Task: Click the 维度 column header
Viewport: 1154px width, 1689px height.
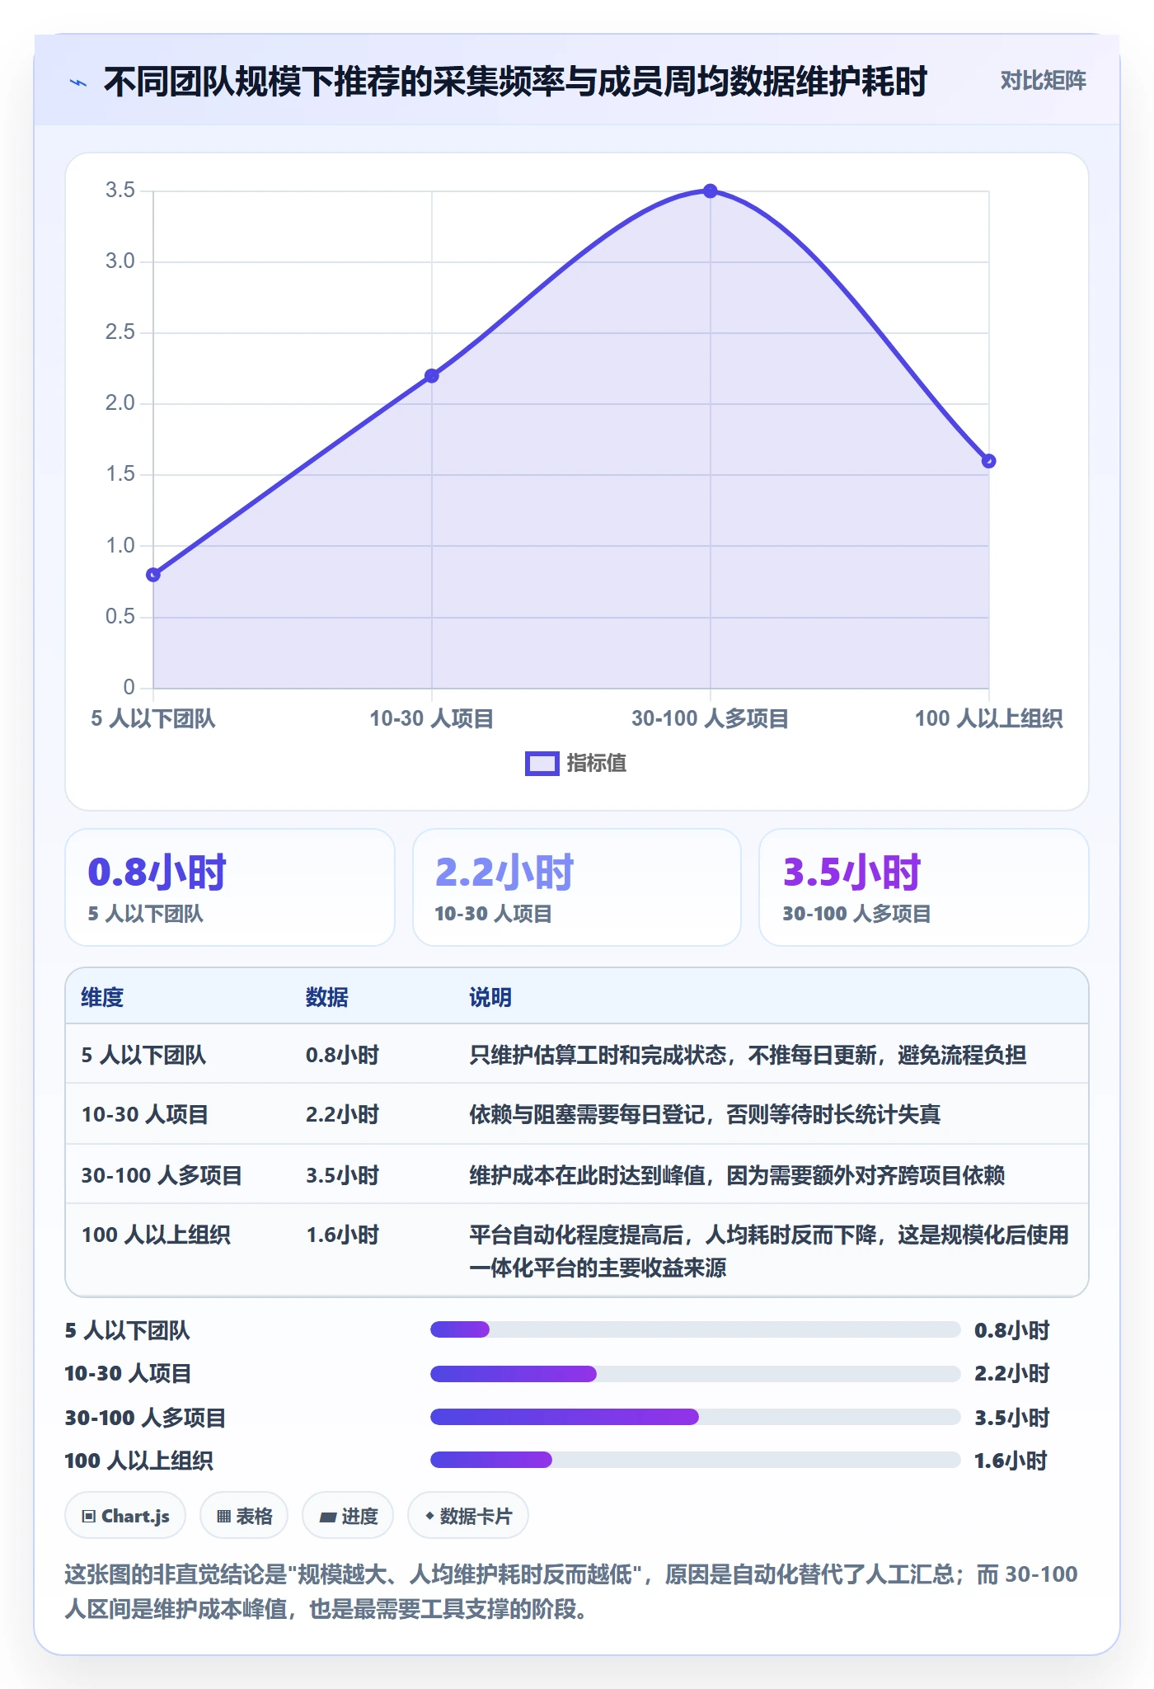Action: point(102,997)
